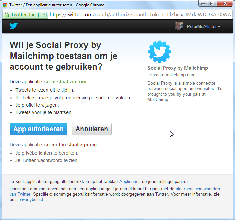Click the address bar URL field
Screen dimensions: 235x220
(140, 15)
